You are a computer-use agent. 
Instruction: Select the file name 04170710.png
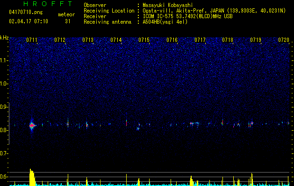coord(26,13)
